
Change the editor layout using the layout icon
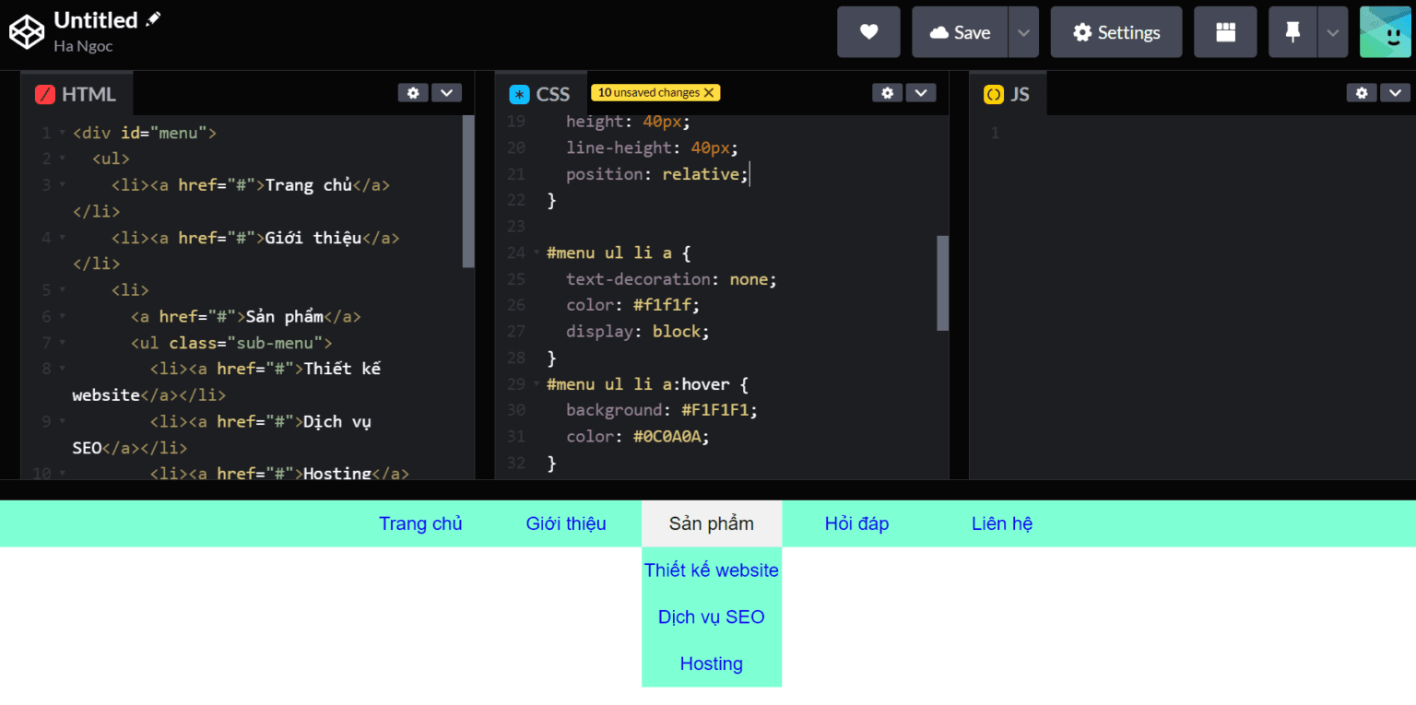(x=1225, y=31)
